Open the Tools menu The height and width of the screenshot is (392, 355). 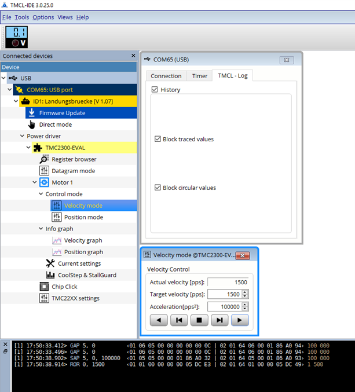pyautogui.click(x=22, y=17)
